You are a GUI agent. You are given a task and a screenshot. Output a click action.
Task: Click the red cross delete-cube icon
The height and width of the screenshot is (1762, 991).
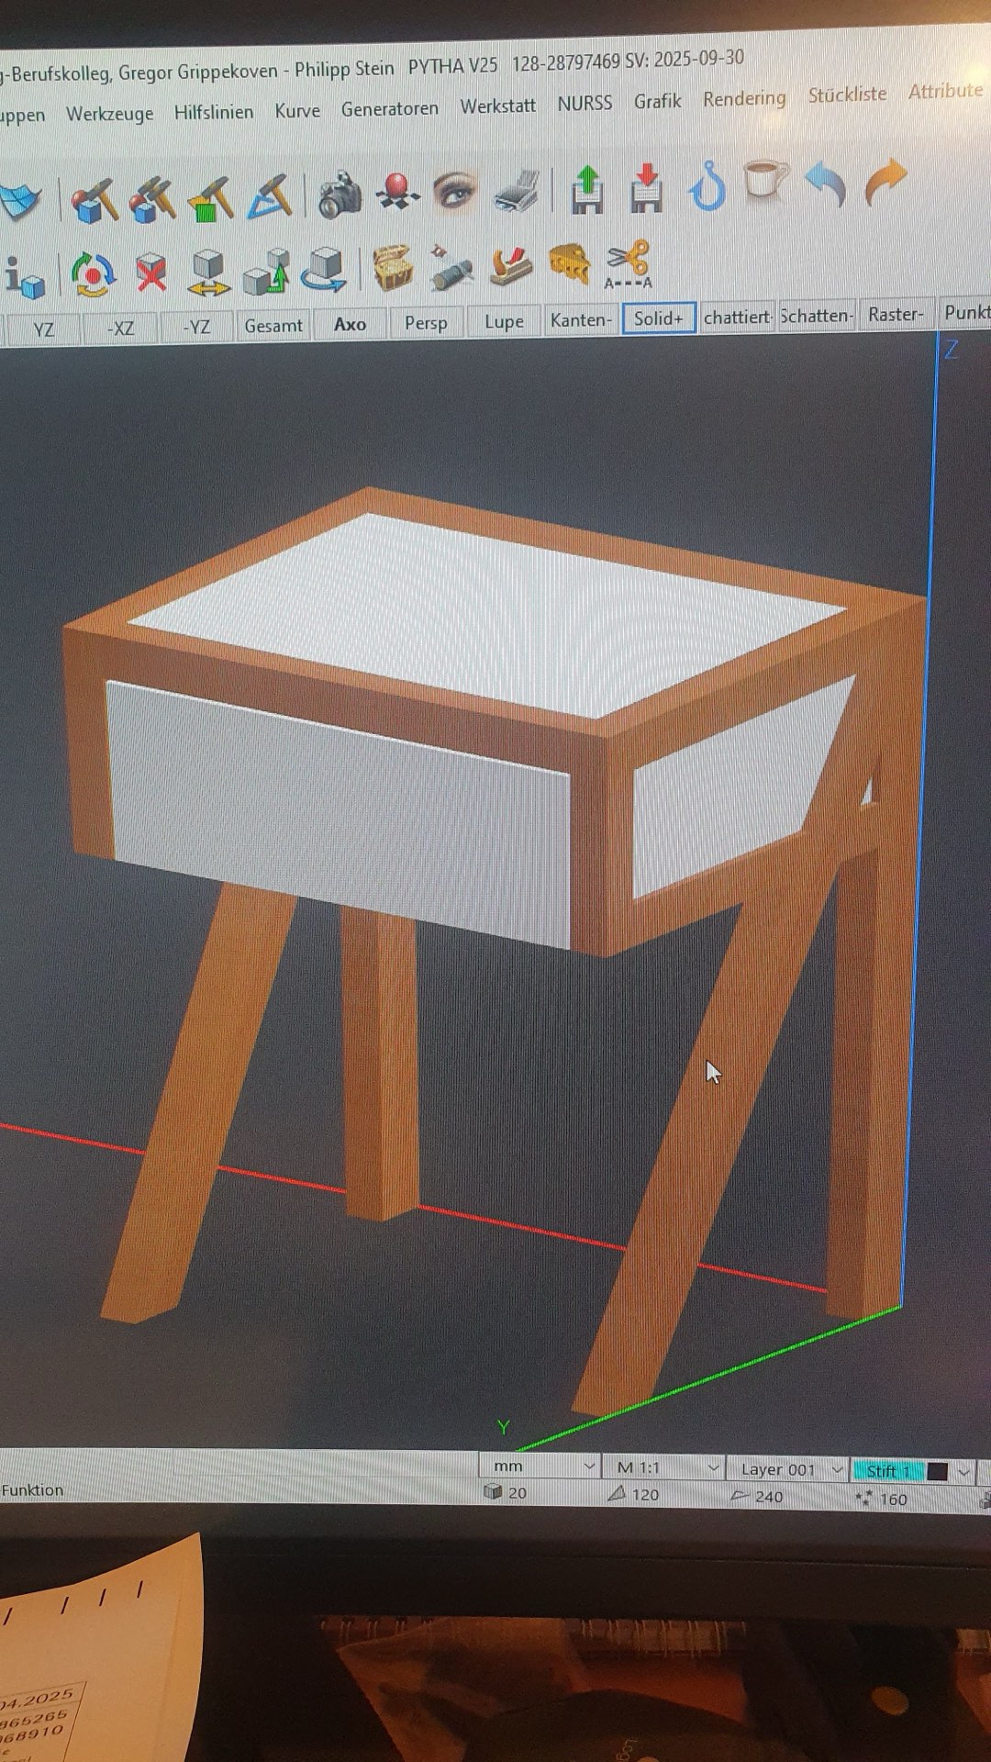[x=151, y=273]
